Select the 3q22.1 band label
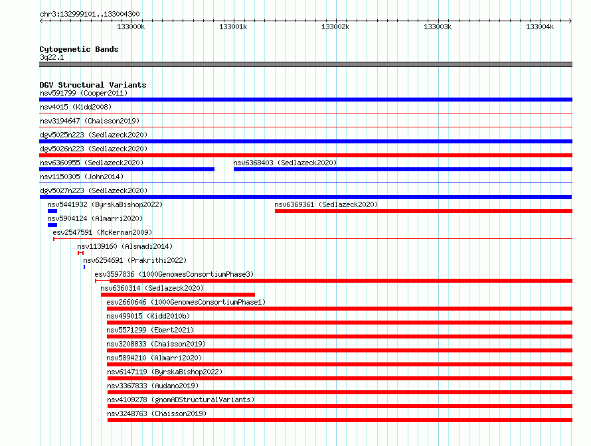 [52, 57]
